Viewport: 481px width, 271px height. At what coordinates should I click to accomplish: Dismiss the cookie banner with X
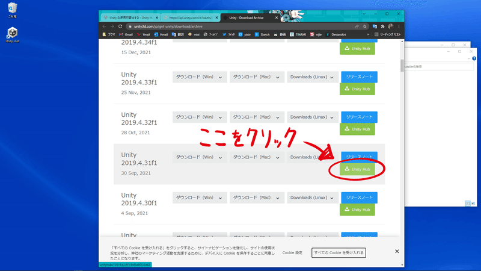point(397,251)
